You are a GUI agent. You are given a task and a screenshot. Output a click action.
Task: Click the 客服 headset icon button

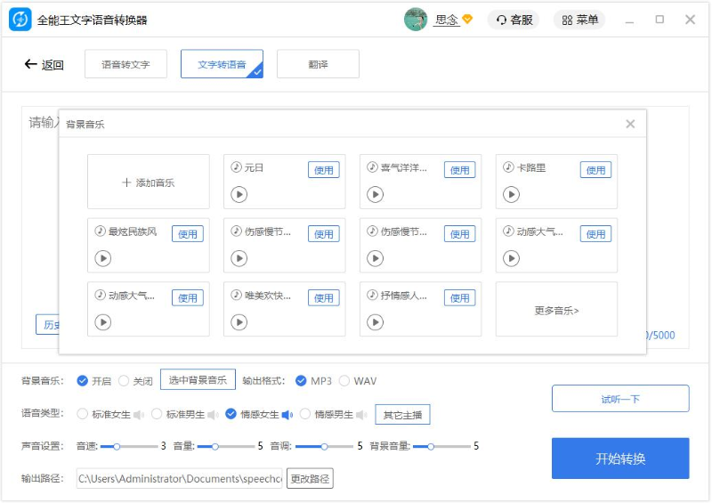pyautogui.click(x=514, y=20)
